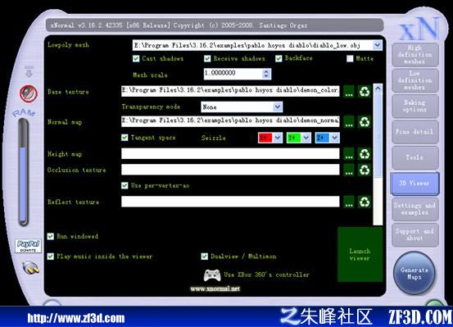Click the green Launch viewer button

click(x=360, y=254)
